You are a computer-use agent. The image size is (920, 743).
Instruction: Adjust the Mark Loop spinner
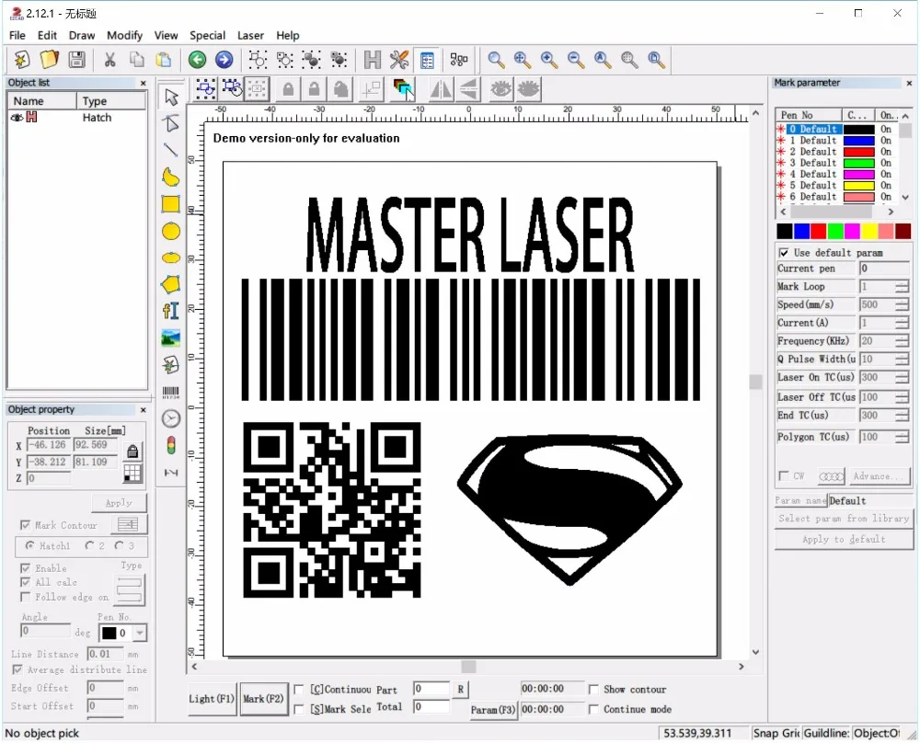click(902, 287)
